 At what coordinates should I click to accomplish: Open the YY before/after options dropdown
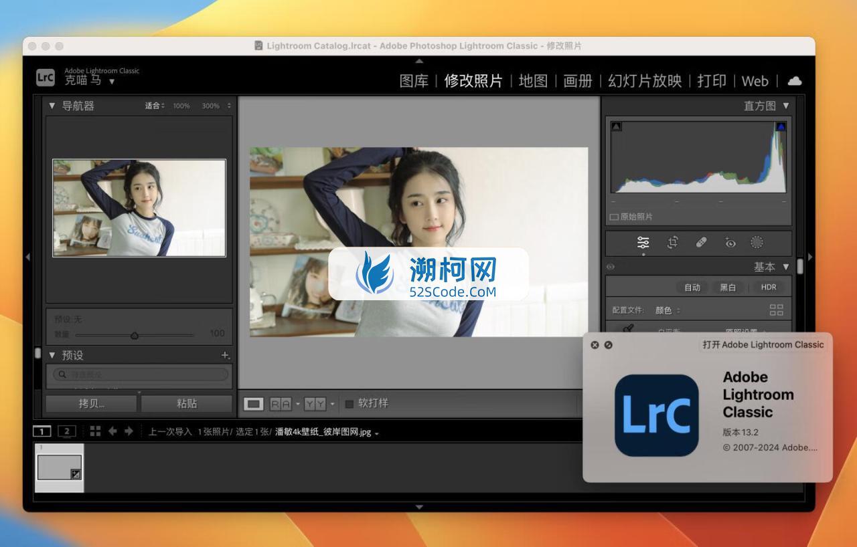click(x=332, y=404)
